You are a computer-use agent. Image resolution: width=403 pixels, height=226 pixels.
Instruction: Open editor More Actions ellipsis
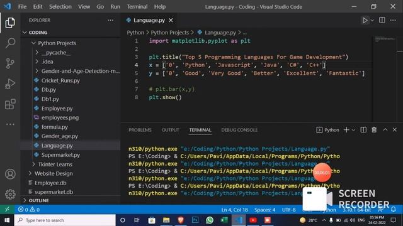[393, 20]
